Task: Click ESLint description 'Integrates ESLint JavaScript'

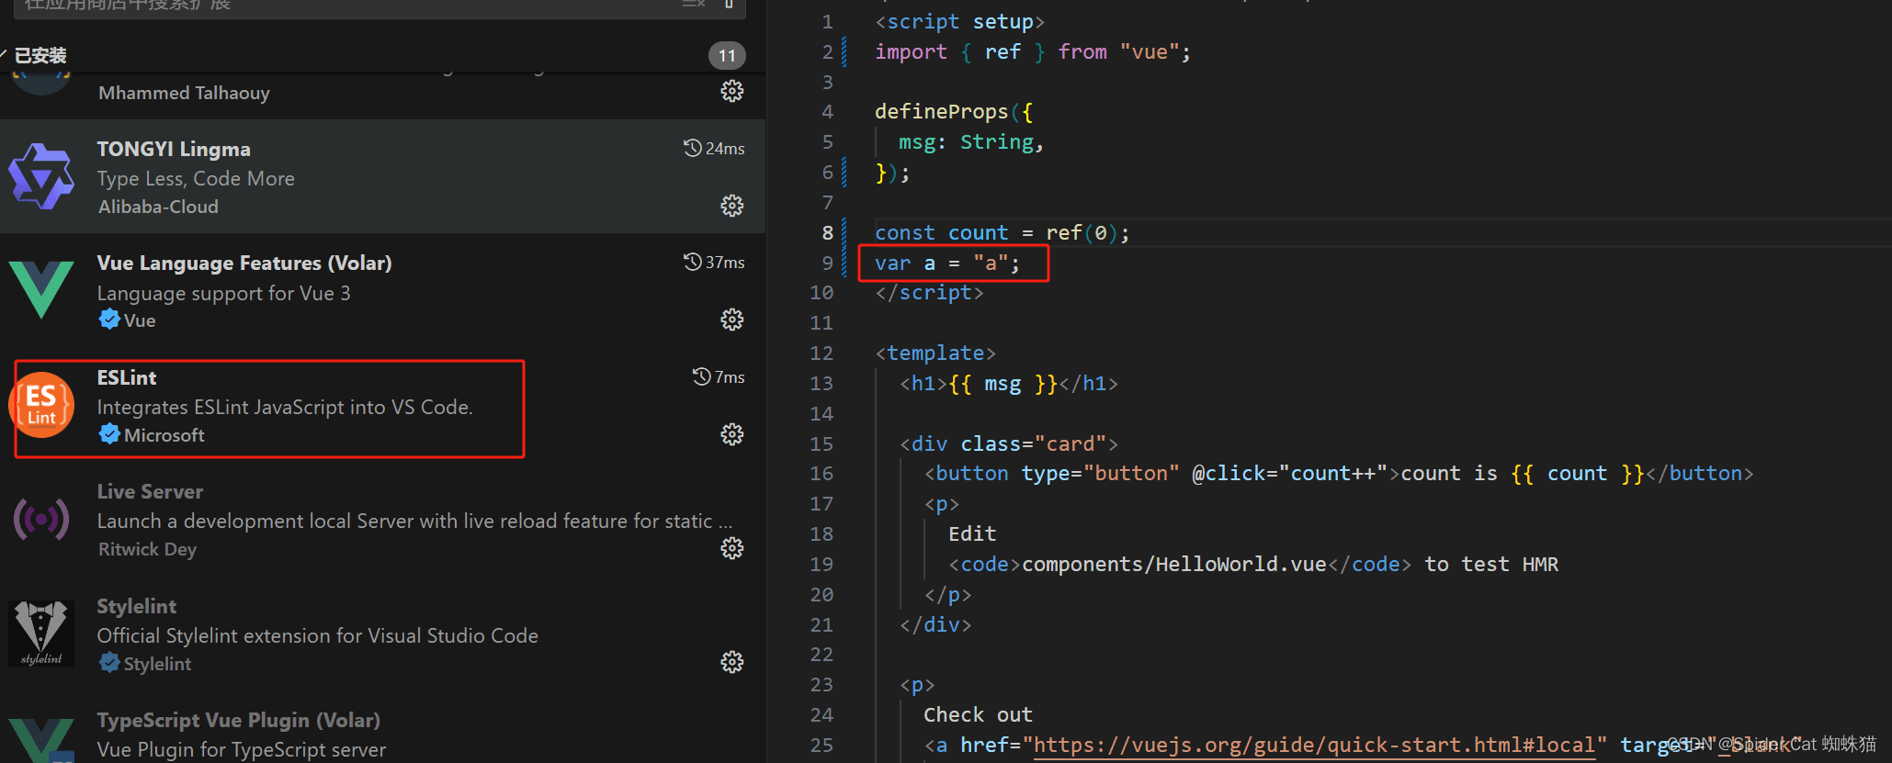Action: pyautogui.click(x=285, y=407)
